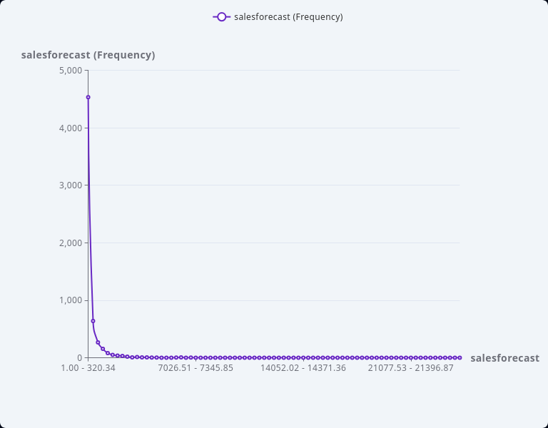Click the 7026.51 - 7345.85 x-axis label
The height and width of the screenshot is (428, 548).
tap(196, 368)
